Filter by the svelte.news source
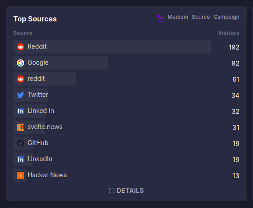 coord(45,127)
